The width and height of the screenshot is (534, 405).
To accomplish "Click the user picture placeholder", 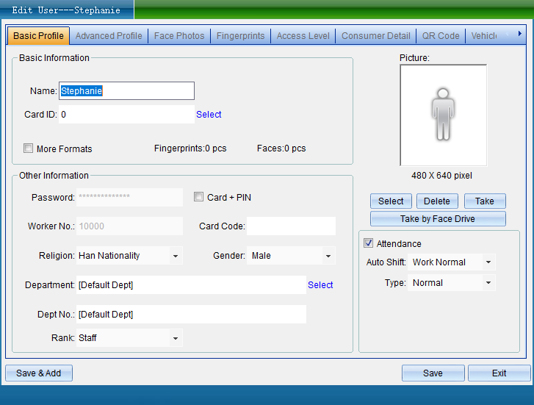I will (443, 115).
